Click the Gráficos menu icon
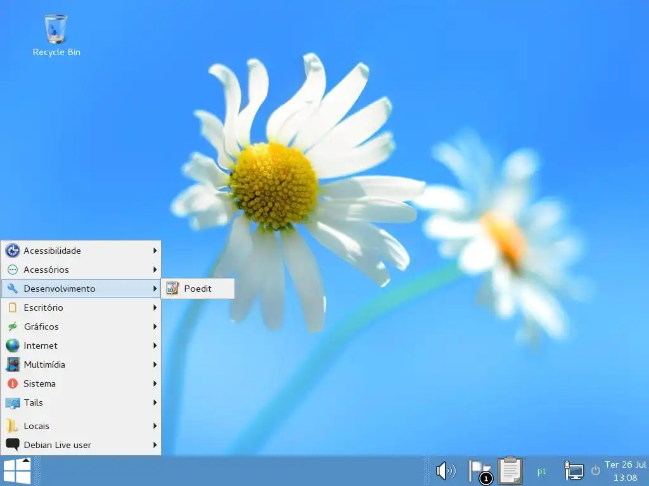 pyautogui.click(x=13, y=327)
